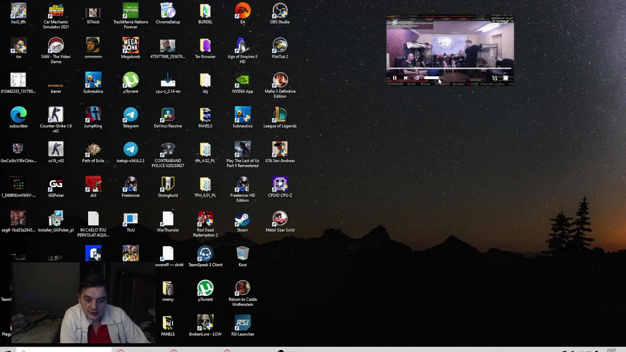Launch the TloU shortcut
Image resolution: width=626 pixels, height=352 pixels.
[131, 221]
